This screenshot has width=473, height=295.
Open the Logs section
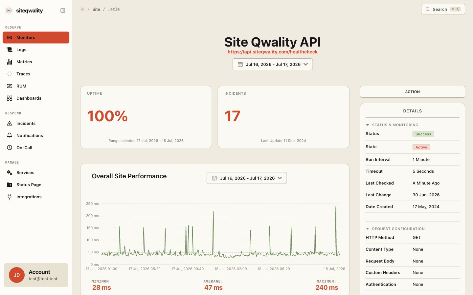point(36,49)
